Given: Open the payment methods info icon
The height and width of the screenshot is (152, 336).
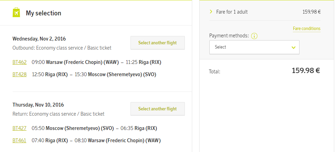Looking at the screenshot, I should tap(254, 36).
